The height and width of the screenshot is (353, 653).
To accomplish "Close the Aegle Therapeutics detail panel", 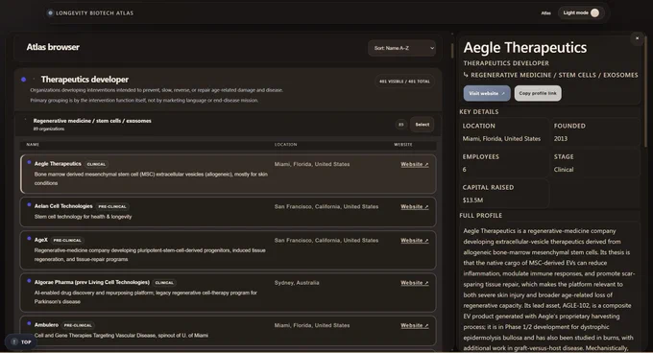I will click(x=637, y=38).
